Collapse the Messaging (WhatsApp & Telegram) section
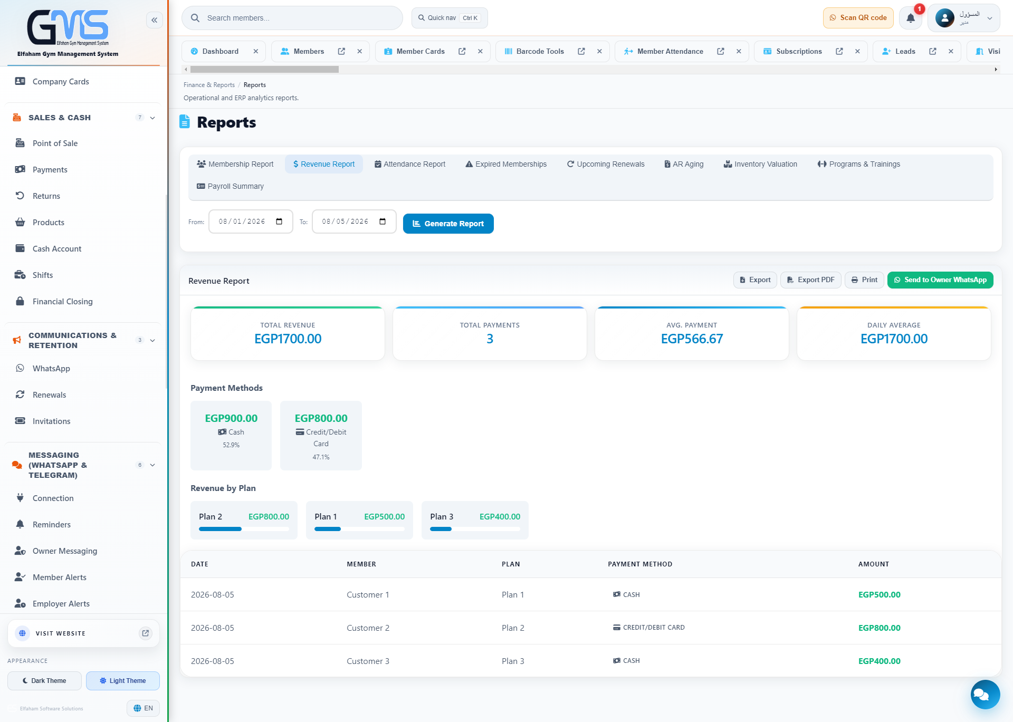This screenshot has width=1013, height=722. coord(152,465)
